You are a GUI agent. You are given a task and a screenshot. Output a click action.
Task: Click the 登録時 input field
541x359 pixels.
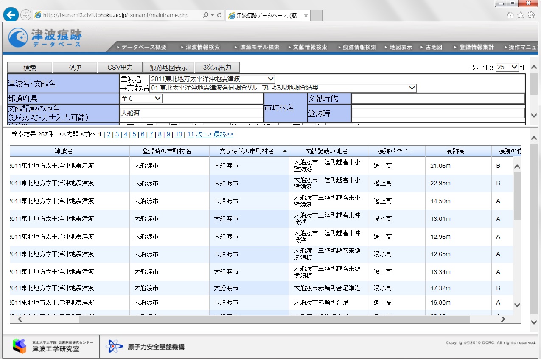[x=438, y=113]
